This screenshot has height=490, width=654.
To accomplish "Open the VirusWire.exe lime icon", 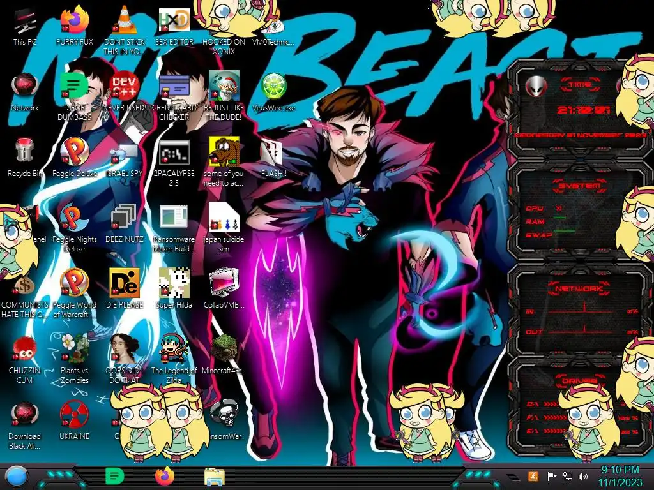I will (273, 93).
